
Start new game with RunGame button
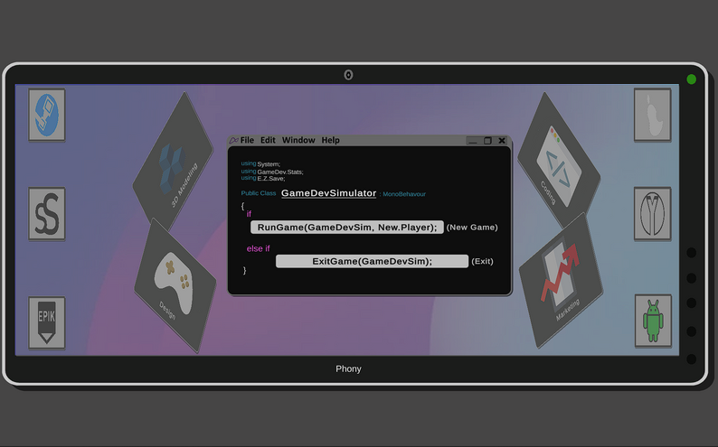click(x=347, y=228)
